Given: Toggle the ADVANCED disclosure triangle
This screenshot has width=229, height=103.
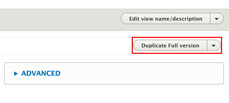Looking at the screenshot, I should tap(16, 74).
